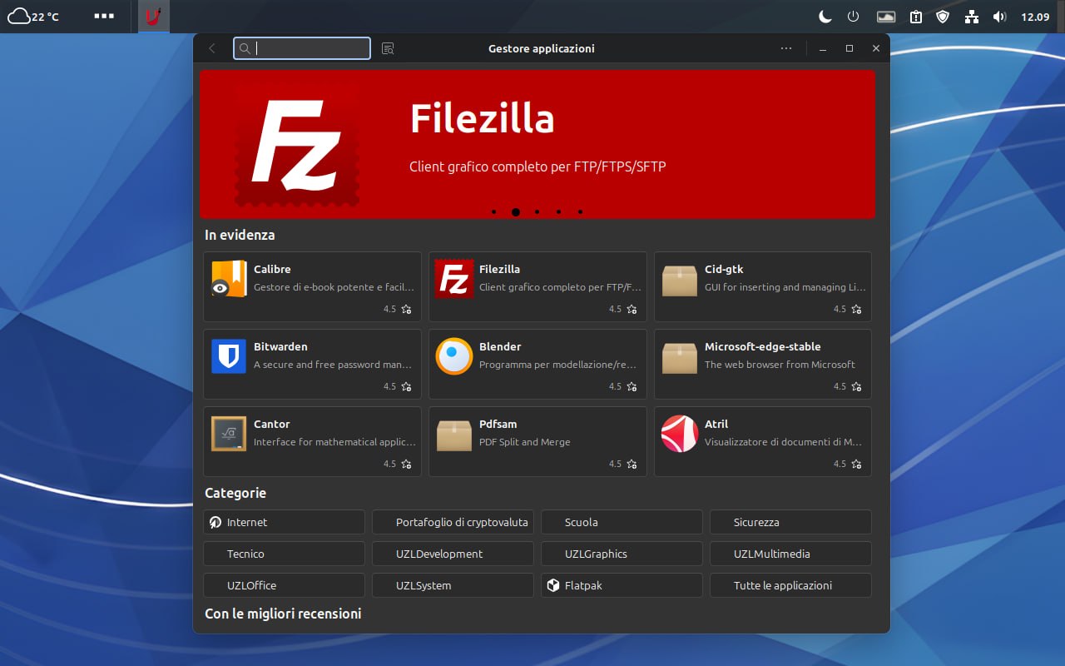Viewport: 1065px width, 666px height.
Task: Open the three-squares menu on the top panel
Action: pos(104,16)
